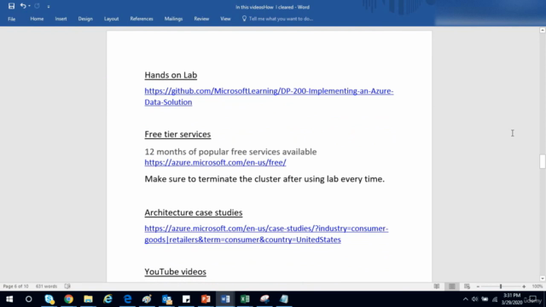Screen dimensions: 546x307
Task: Open the Azure case-studies consumer-goods link
Action: pos(266,234)
